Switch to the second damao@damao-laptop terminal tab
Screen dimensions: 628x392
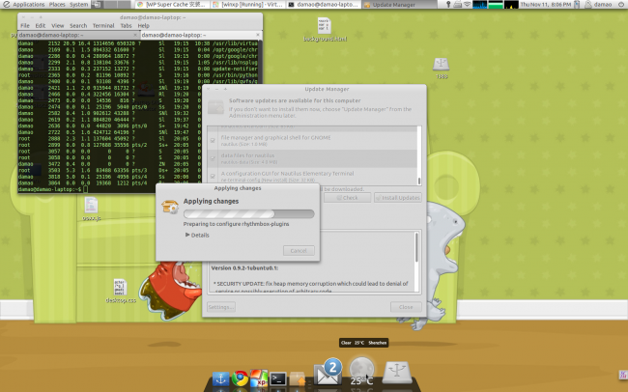(201, 35)
